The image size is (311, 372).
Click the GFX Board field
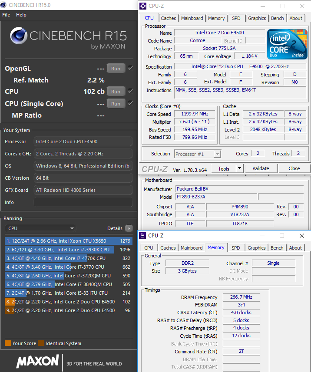[83, 190]
